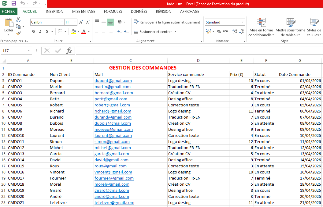Click the Save floppy disk icon
This screenshot has width=323, height=207.
pyautogui.click(x=13, y=4)
